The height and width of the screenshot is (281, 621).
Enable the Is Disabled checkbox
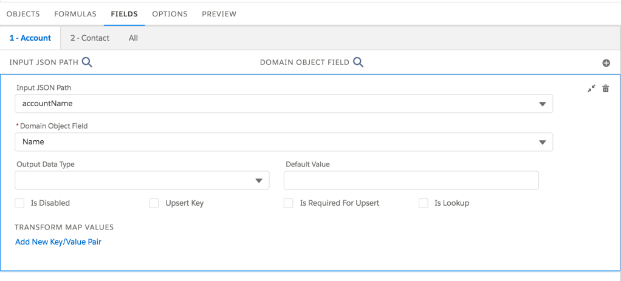tap(20, 203)
